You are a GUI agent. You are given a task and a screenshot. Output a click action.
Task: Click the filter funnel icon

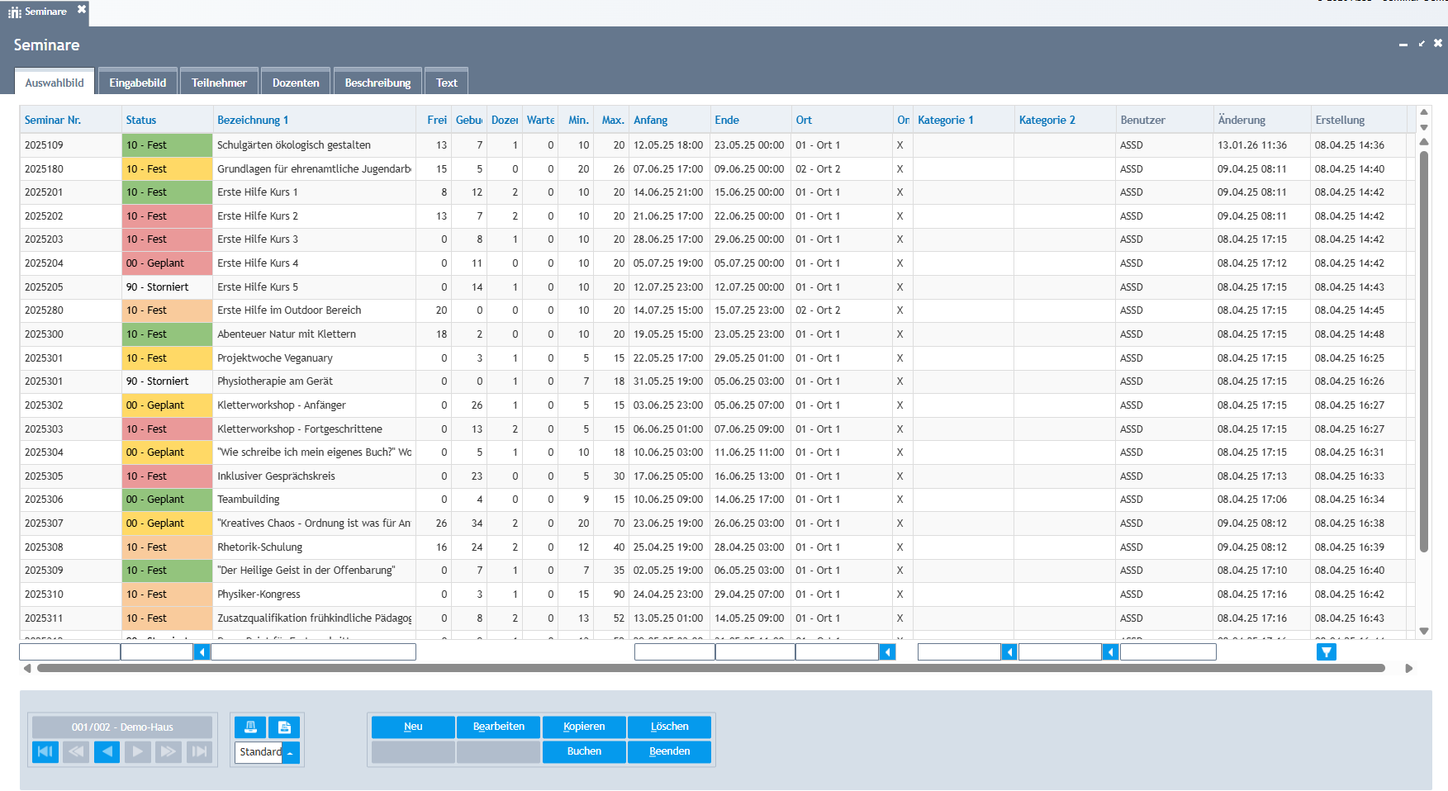pyautogui.click(x=1326, y=652)
